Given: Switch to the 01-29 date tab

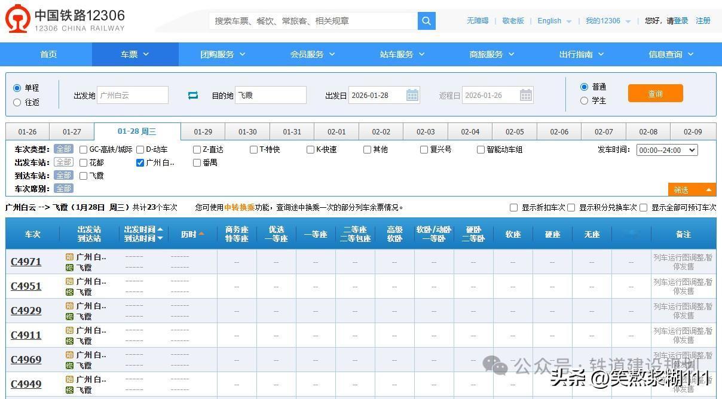Looking at the screenshot, I should coord(203,132).
